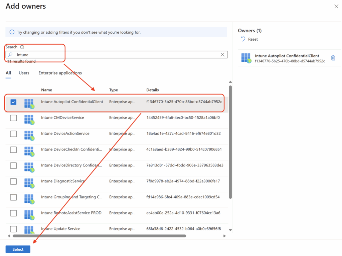Click the Select button

[x=18, y=249]
